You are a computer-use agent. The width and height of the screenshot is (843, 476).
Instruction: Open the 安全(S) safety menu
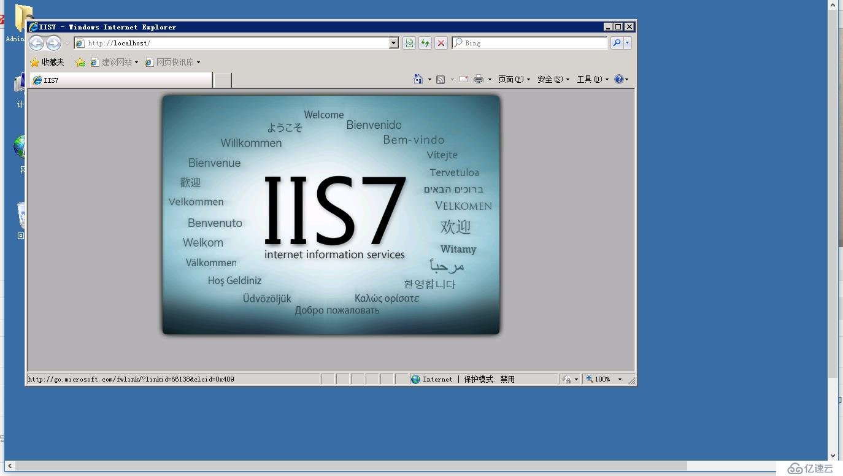553,79
